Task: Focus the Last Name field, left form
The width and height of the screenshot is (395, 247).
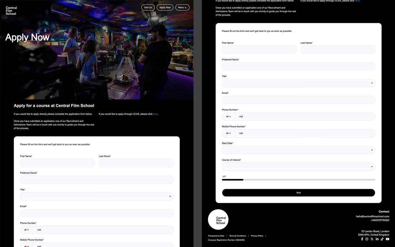Action: 136,163
